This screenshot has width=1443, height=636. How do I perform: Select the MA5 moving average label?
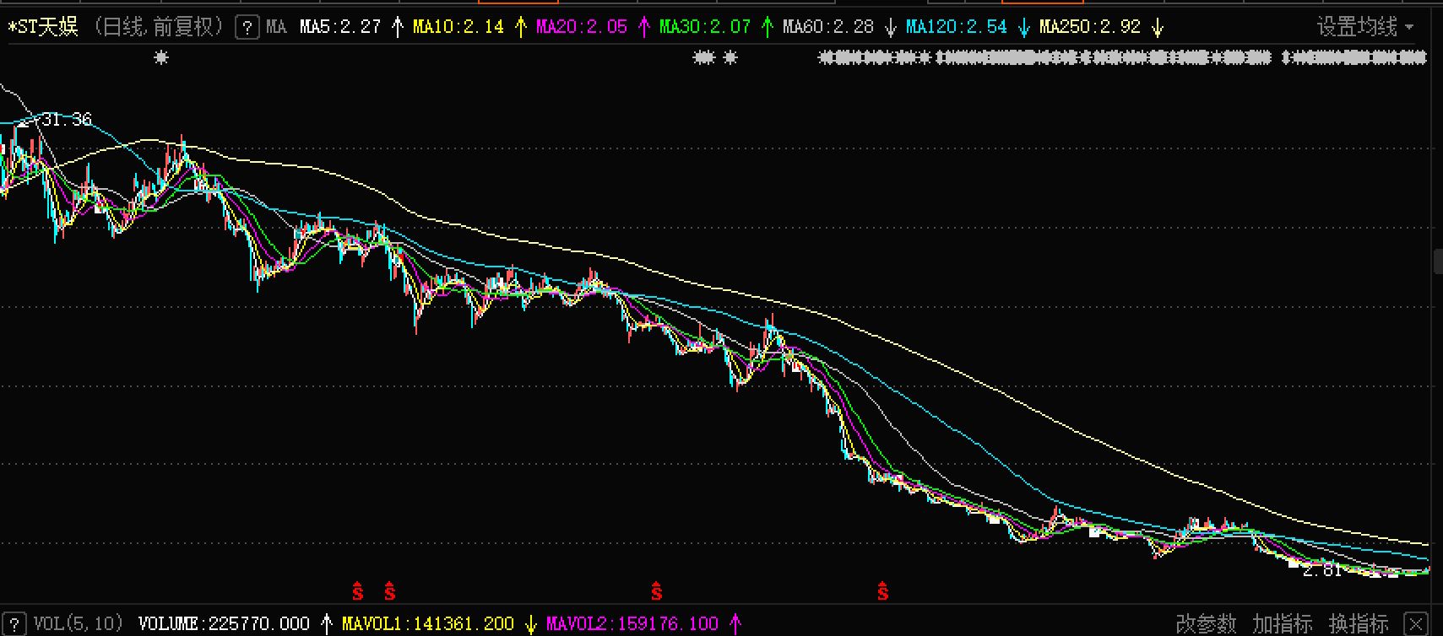[x=339, y=27]
